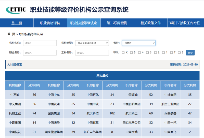Click the 中国一汽 cell

coord(170,123)
